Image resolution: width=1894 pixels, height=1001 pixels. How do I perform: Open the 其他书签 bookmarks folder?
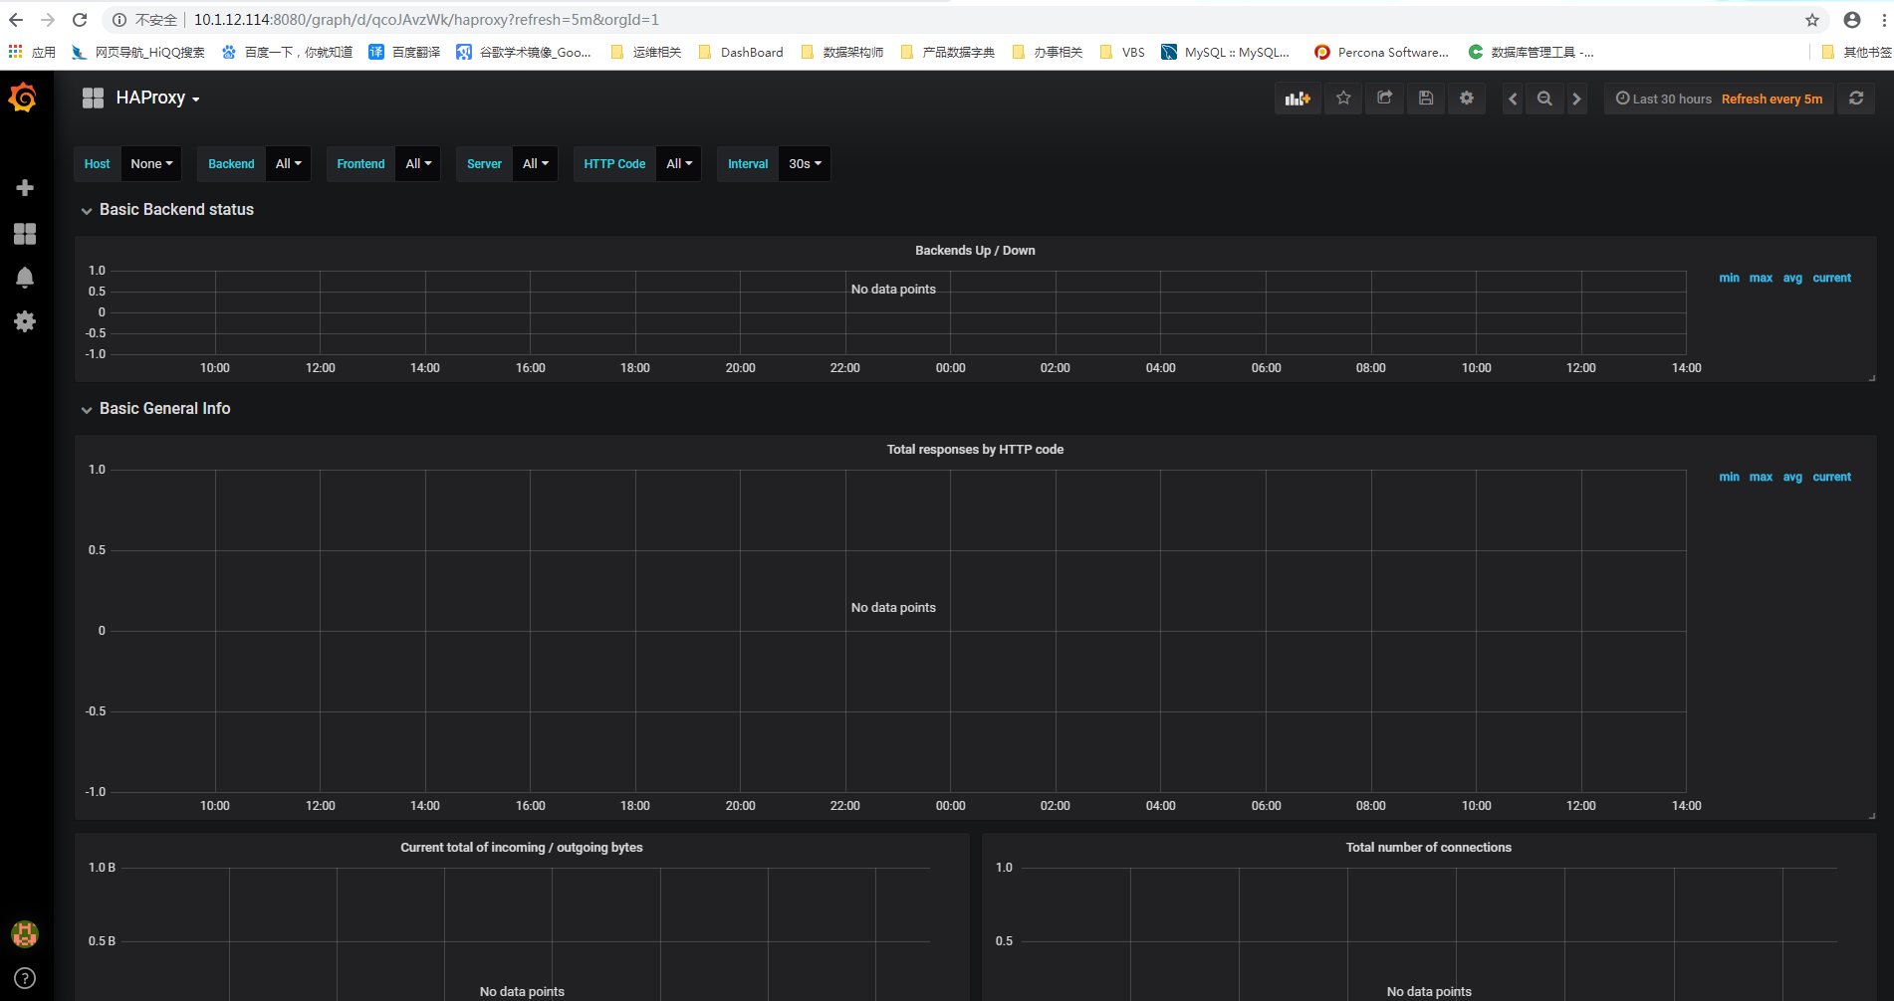pos(1856,52)
